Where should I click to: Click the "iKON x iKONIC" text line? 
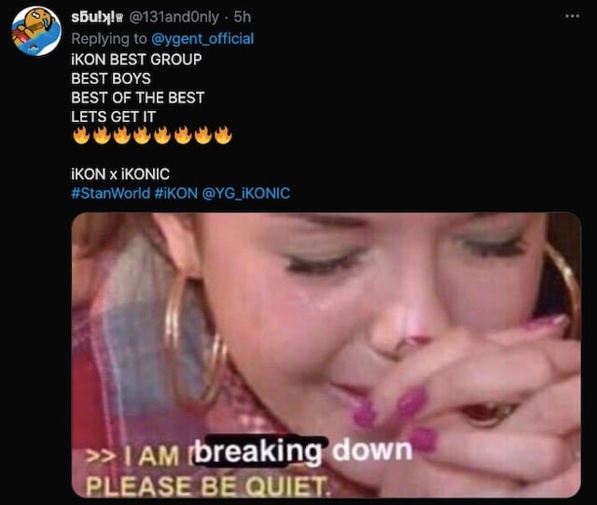[x=120, y=174]
